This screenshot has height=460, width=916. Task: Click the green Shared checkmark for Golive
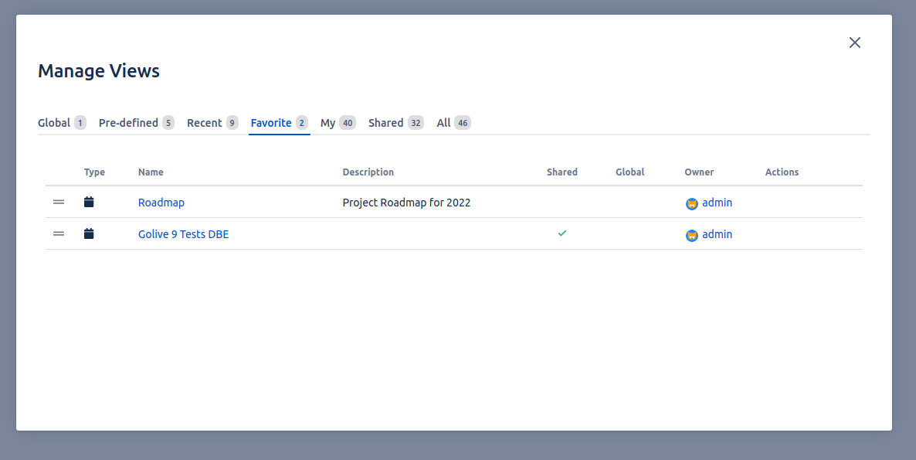562,233
